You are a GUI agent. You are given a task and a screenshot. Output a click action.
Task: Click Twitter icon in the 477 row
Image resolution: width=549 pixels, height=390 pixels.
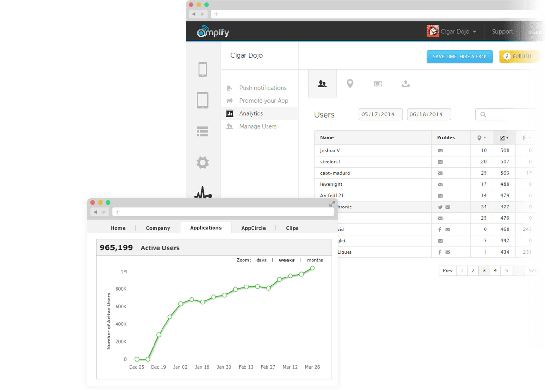pyautogui.click(x=440, y=207)
